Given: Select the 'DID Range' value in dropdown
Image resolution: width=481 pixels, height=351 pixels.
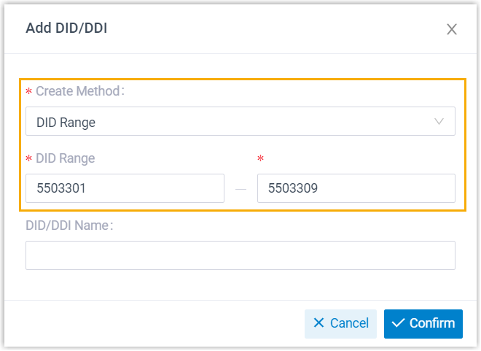Looking at the screenshot, I should click(66, 123).
